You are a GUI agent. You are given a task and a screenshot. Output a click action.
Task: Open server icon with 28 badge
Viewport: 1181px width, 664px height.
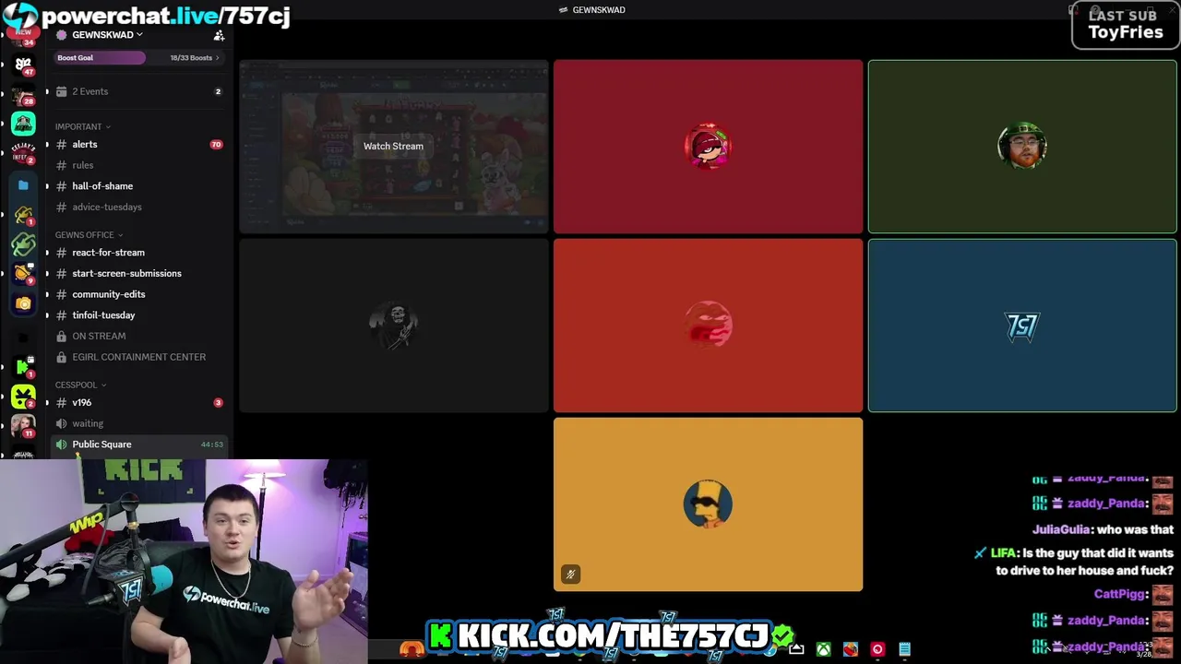(23, 95)
